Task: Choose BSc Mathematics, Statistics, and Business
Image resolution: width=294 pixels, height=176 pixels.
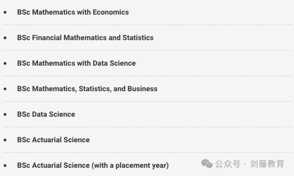Action: [x=87, y=89]
